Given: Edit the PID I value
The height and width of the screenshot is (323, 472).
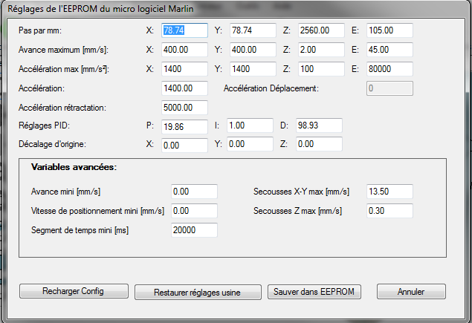Looking at the screenshot, I should [250, 125].
